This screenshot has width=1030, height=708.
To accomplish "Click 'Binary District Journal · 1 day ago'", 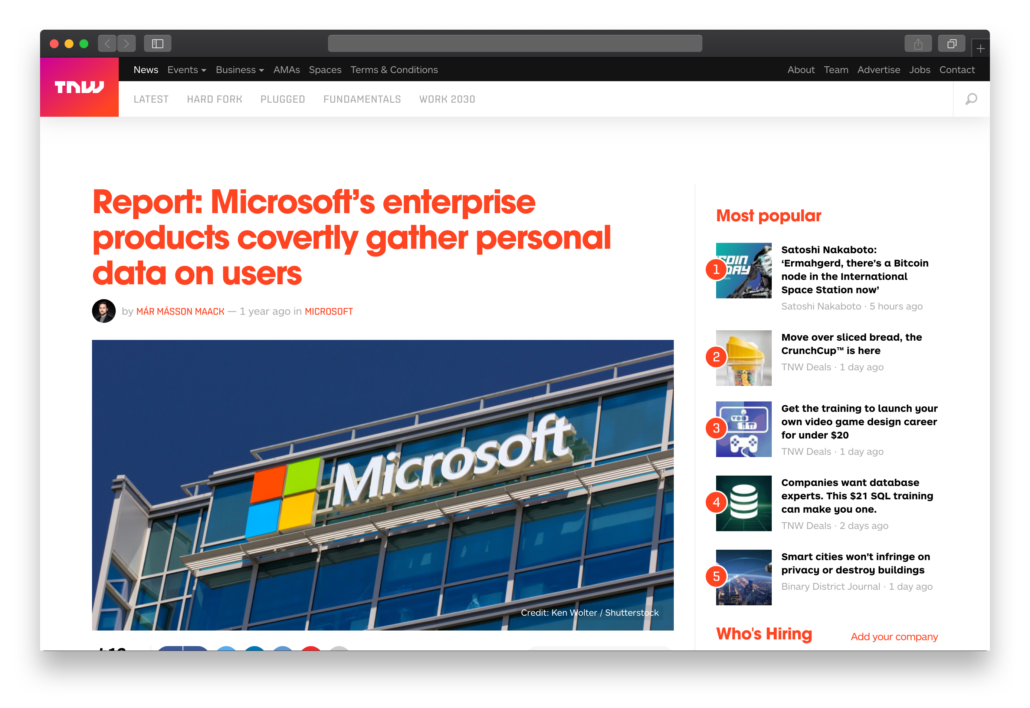I will coord(857,586).
